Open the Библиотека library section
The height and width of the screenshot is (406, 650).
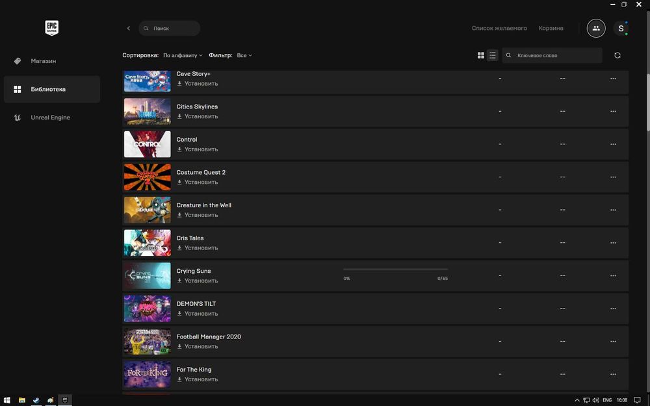tap(52, 89)
